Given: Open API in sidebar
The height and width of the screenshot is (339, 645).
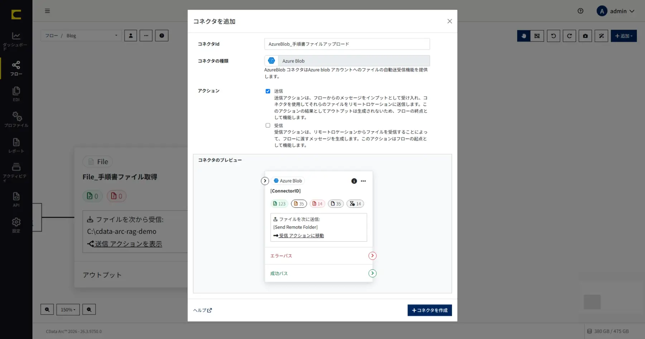Looking at the screenshot, I should pyautogui.click(x=16, y=199).
